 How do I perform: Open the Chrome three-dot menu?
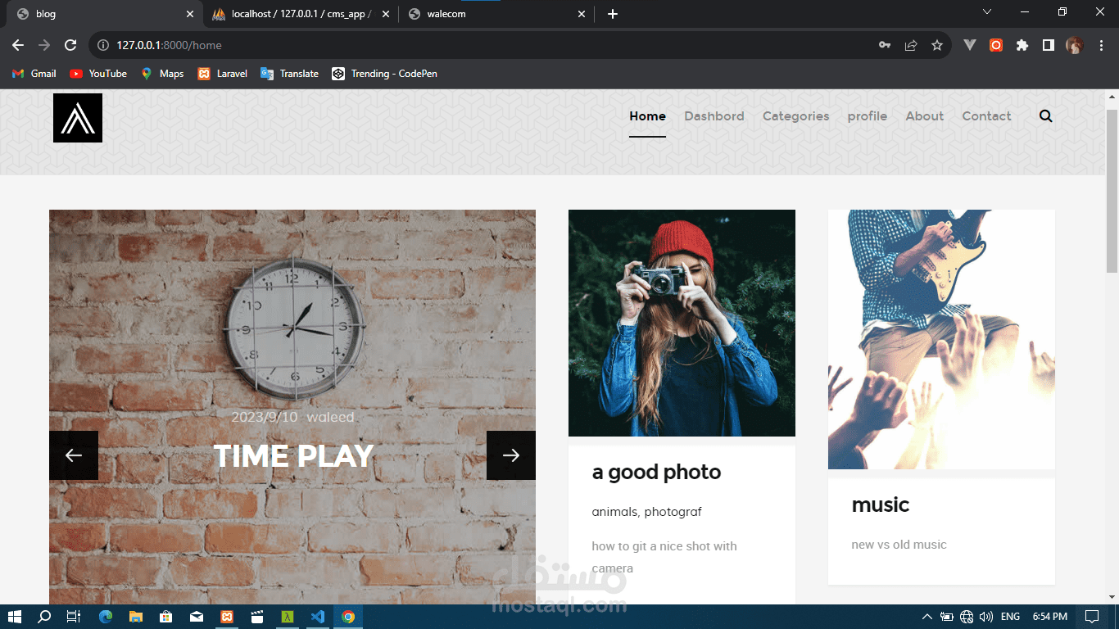[1101, 45]
